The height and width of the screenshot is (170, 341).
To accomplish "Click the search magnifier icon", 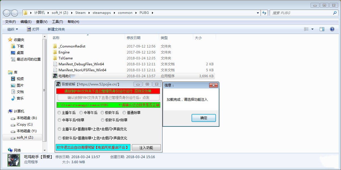I will (334, 13).
